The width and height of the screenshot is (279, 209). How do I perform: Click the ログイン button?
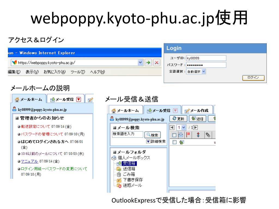[x=253, y=78]
